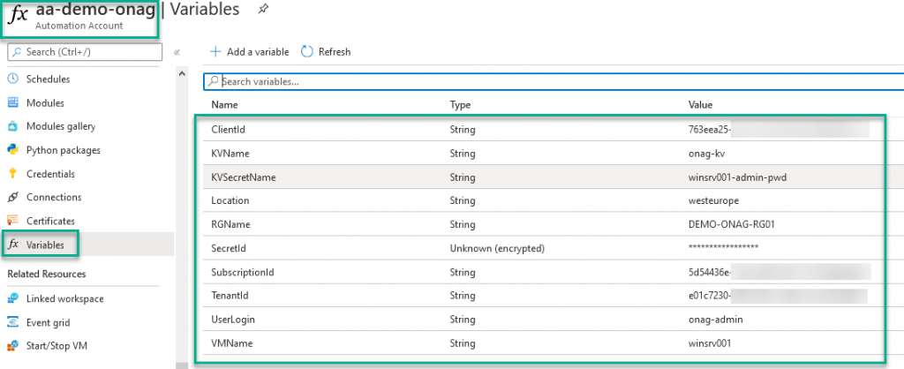Click the plus icon for Add a variable
This screenshot has width=904, height=369.
[x=215, y=52]
